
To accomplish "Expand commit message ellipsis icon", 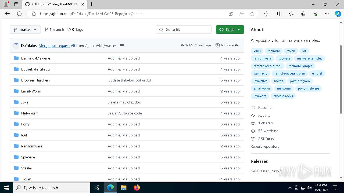I will (122, 45).
